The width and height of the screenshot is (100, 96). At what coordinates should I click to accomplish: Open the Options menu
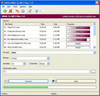(23, 7)
